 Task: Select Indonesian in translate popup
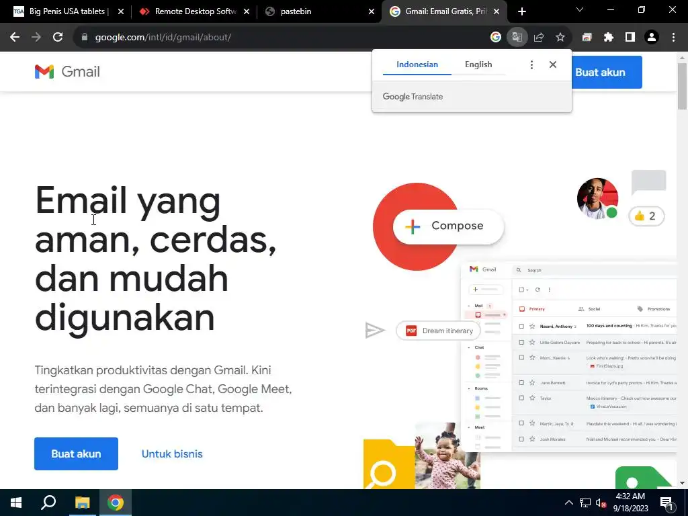[x=417, y=64]
